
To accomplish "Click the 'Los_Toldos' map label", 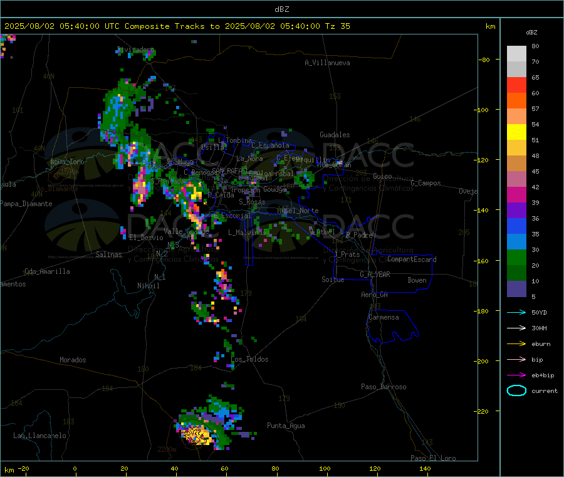I will pos(249,359).
